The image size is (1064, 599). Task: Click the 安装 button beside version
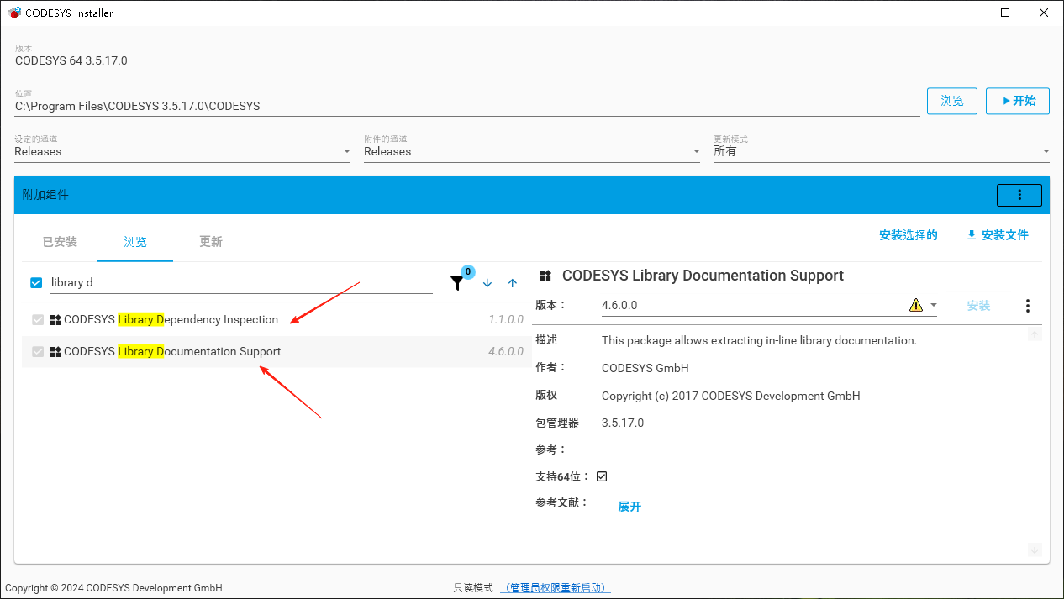(979, 306)
